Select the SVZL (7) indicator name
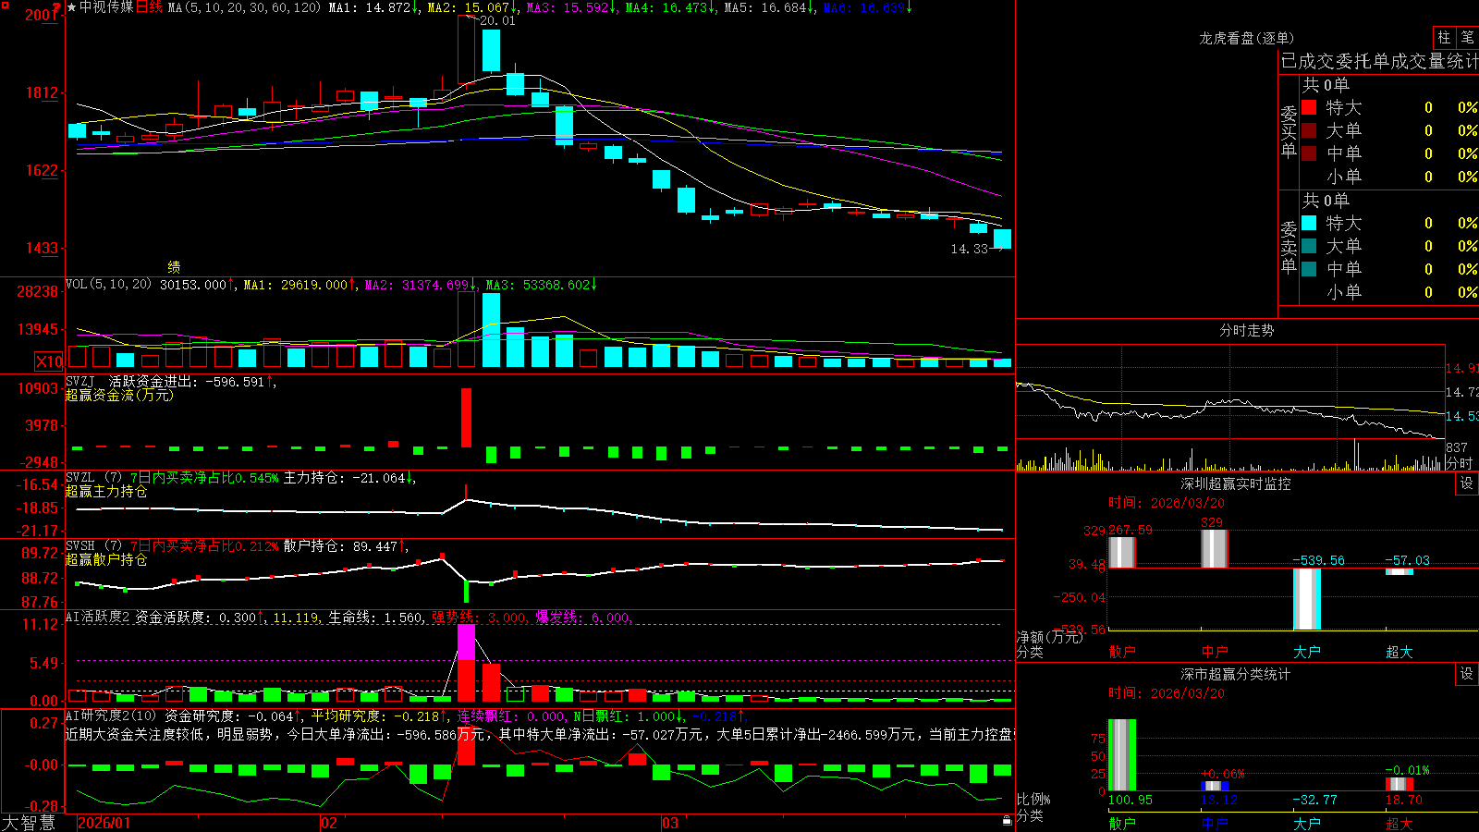The height and width of the screenshot is (832, 1479). point(94,477)
